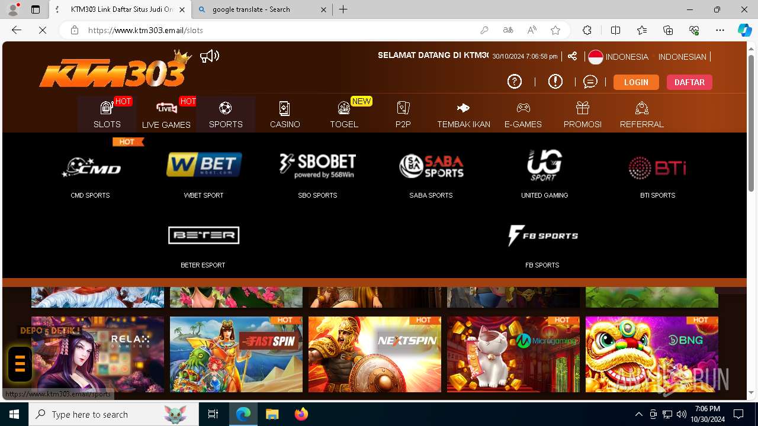Choose the INDONESIAN language option
This screenshot has height=426, width=758.
coord(682,57)
